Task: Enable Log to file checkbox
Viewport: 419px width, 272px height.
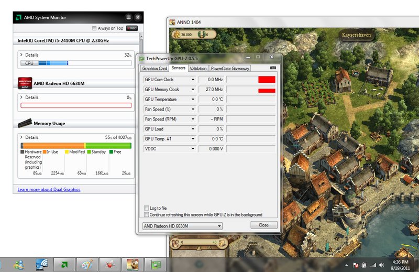Action: tap(147, 208)
